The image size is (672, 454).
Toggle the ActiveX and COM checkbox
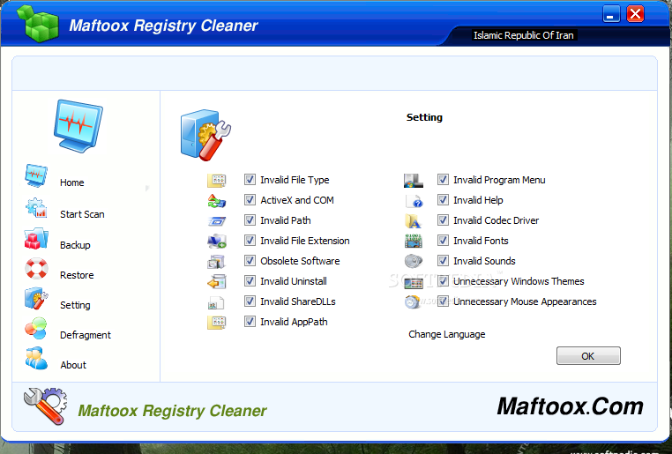pyautogui.click(x=250, y=199)
